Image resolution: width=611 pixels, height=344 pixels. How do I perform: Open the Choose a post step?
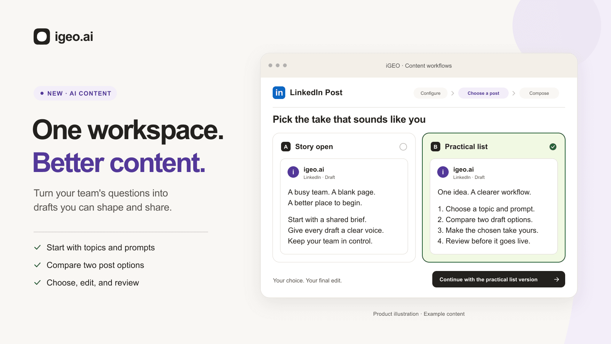pos(483,93)
